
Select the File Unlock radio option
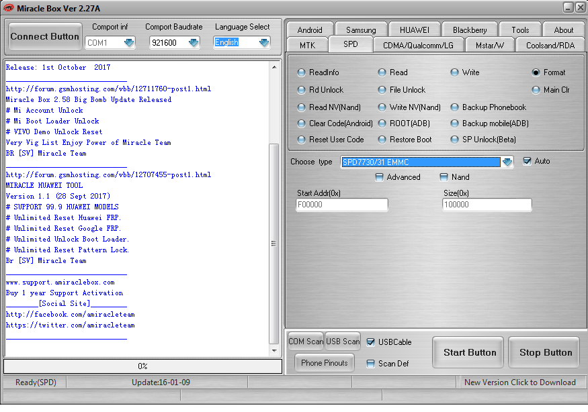pyautogui.click(x=382, y=90)
